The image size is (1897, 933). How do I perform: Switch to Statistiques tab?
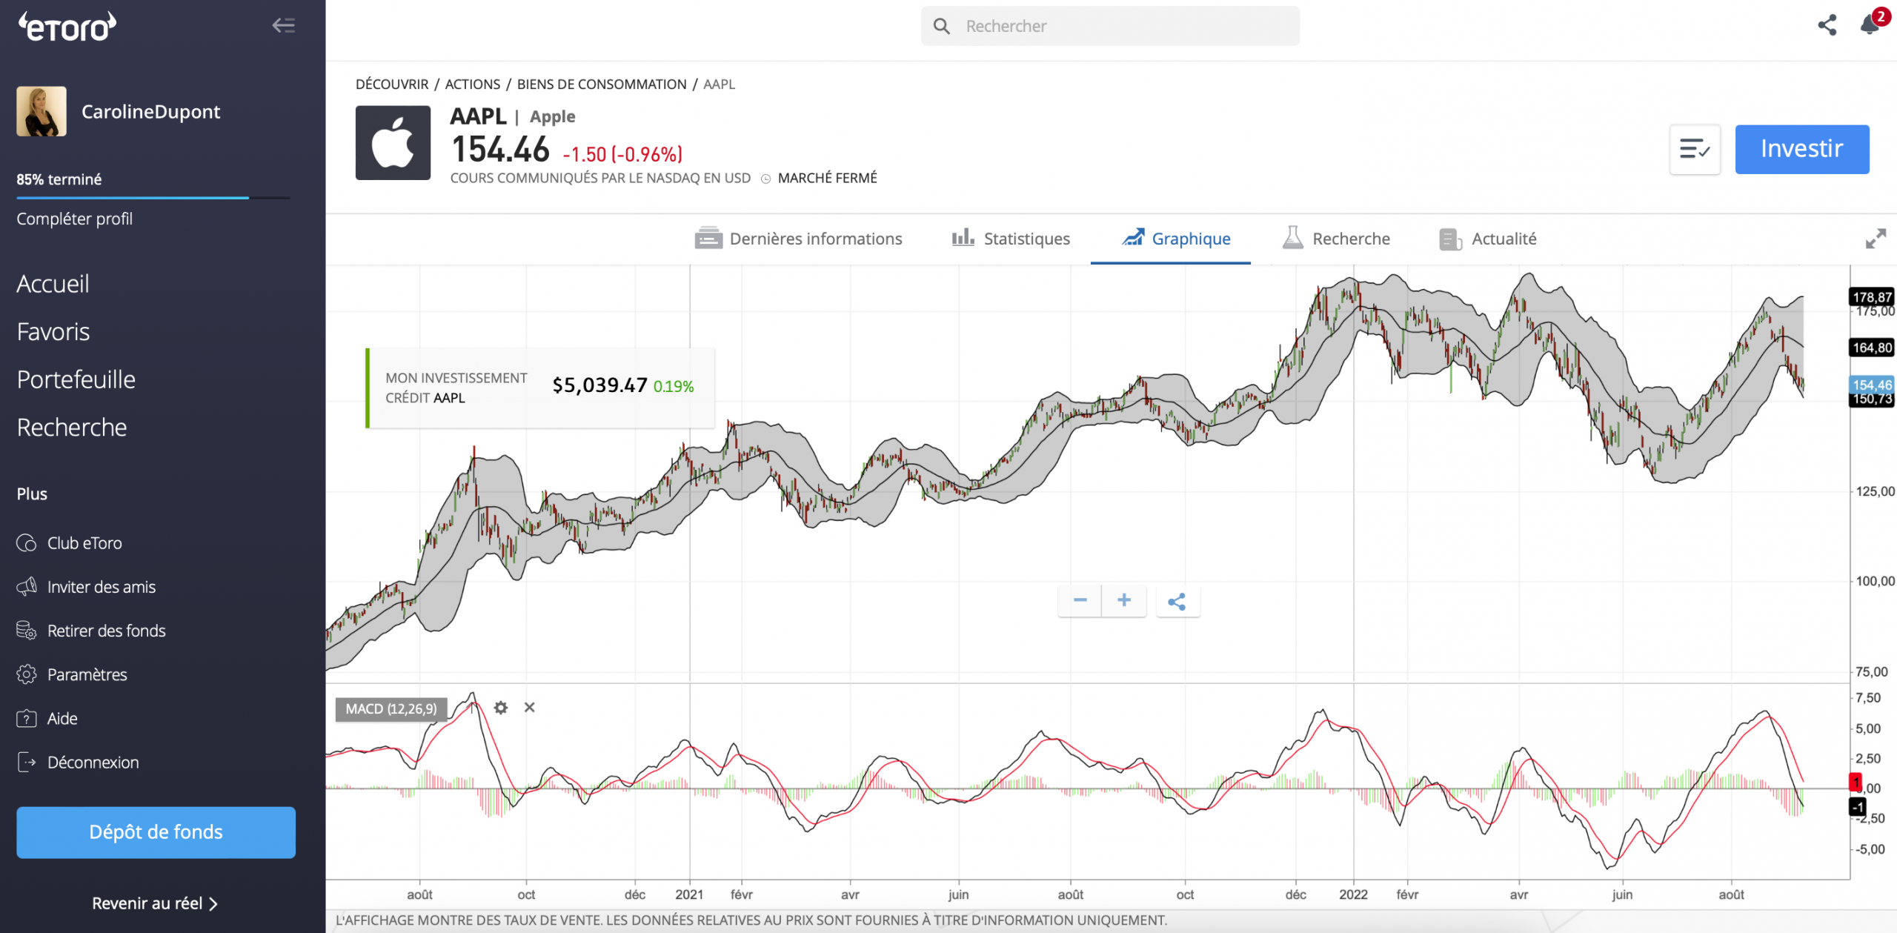click(1011, 239)
